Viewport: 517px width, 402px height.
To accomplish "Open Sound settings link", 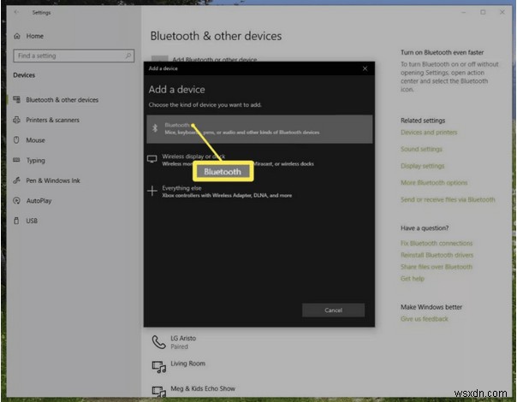I will tap(421, 150).
